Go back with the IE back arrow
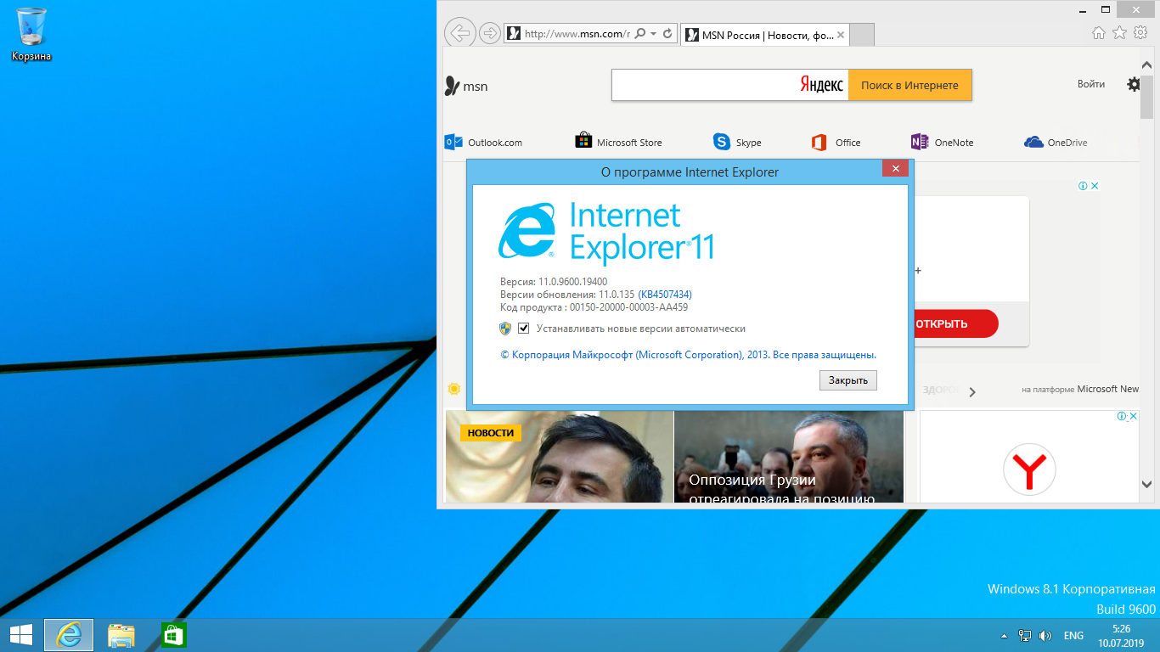Viewport: 1160px width, 652px height. pyautogui.click(x=459, y=33)
